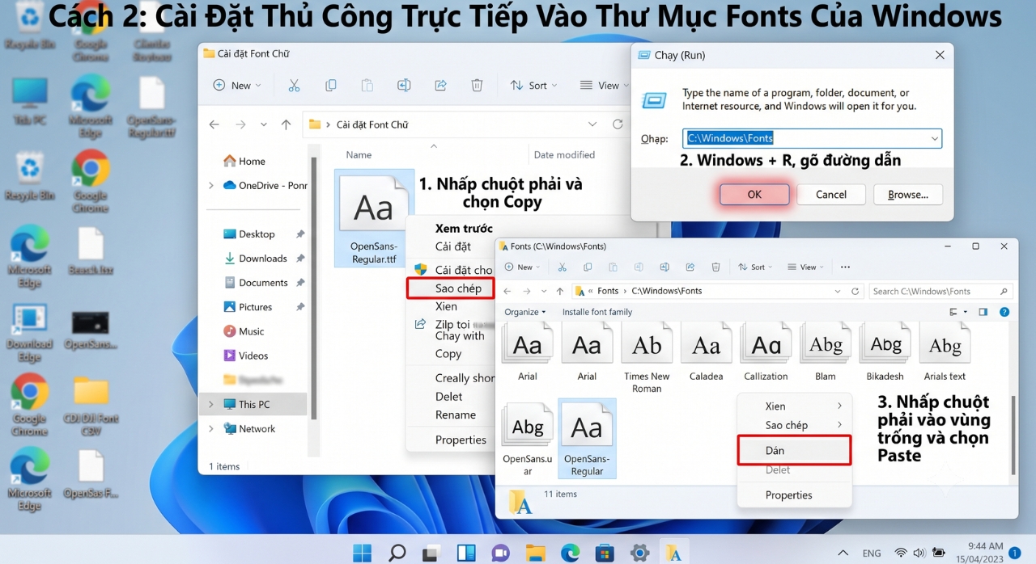
Task: Open Windows Start button on taskbar
Action: click(x=362, y=553)
